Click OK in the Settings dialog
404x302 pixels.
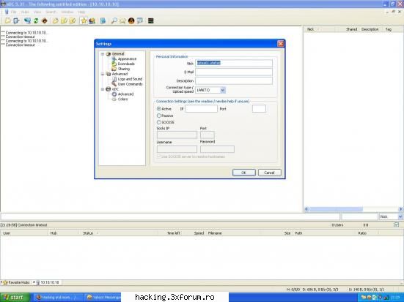(x=243, y=173)
